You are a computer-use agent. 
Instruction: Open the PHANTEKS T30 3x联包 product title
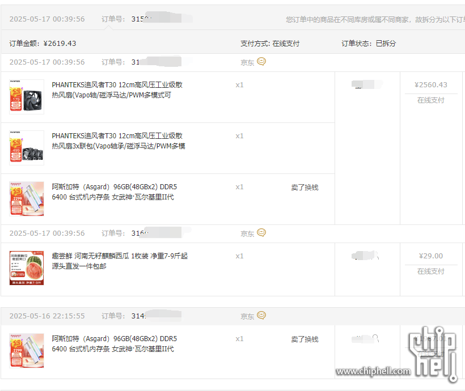pyautogui.click(x=119, y=141)
